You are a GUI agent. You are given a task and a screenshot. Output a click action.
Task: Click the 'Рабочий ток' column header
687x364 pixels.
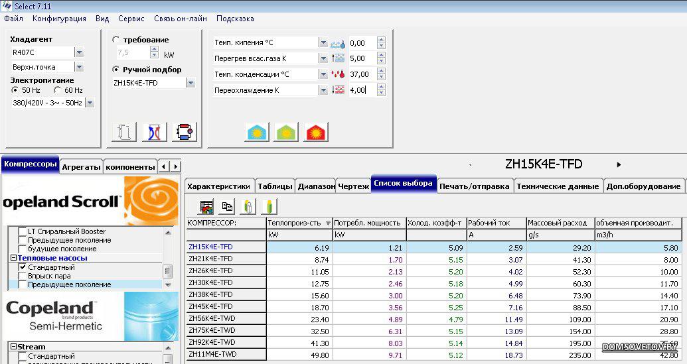(x=496, y=223)
